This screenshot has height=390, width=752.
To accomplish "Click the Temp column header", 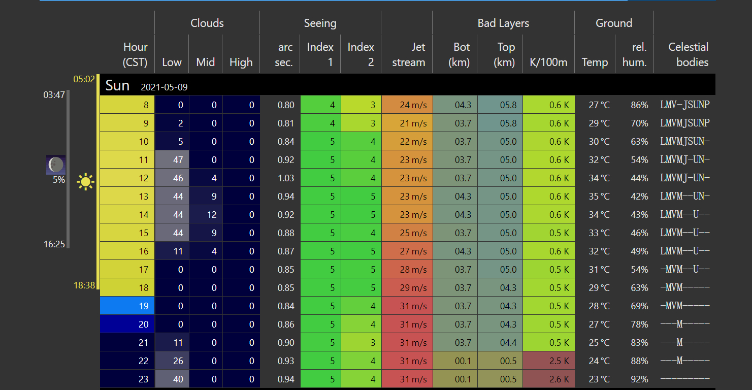I will tap(595, 62).
